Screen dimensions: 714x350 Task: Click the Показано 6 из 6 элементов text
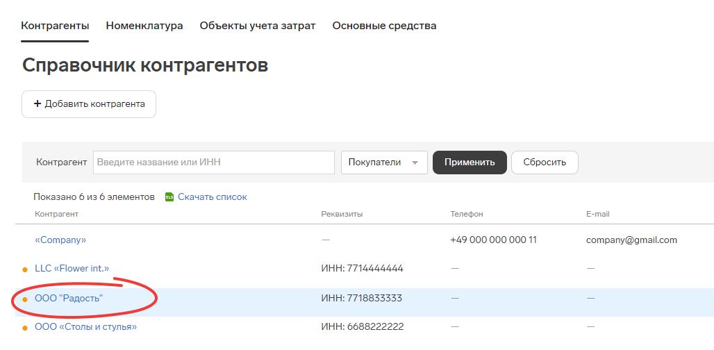pyautogui.click(x=94, y=197)
